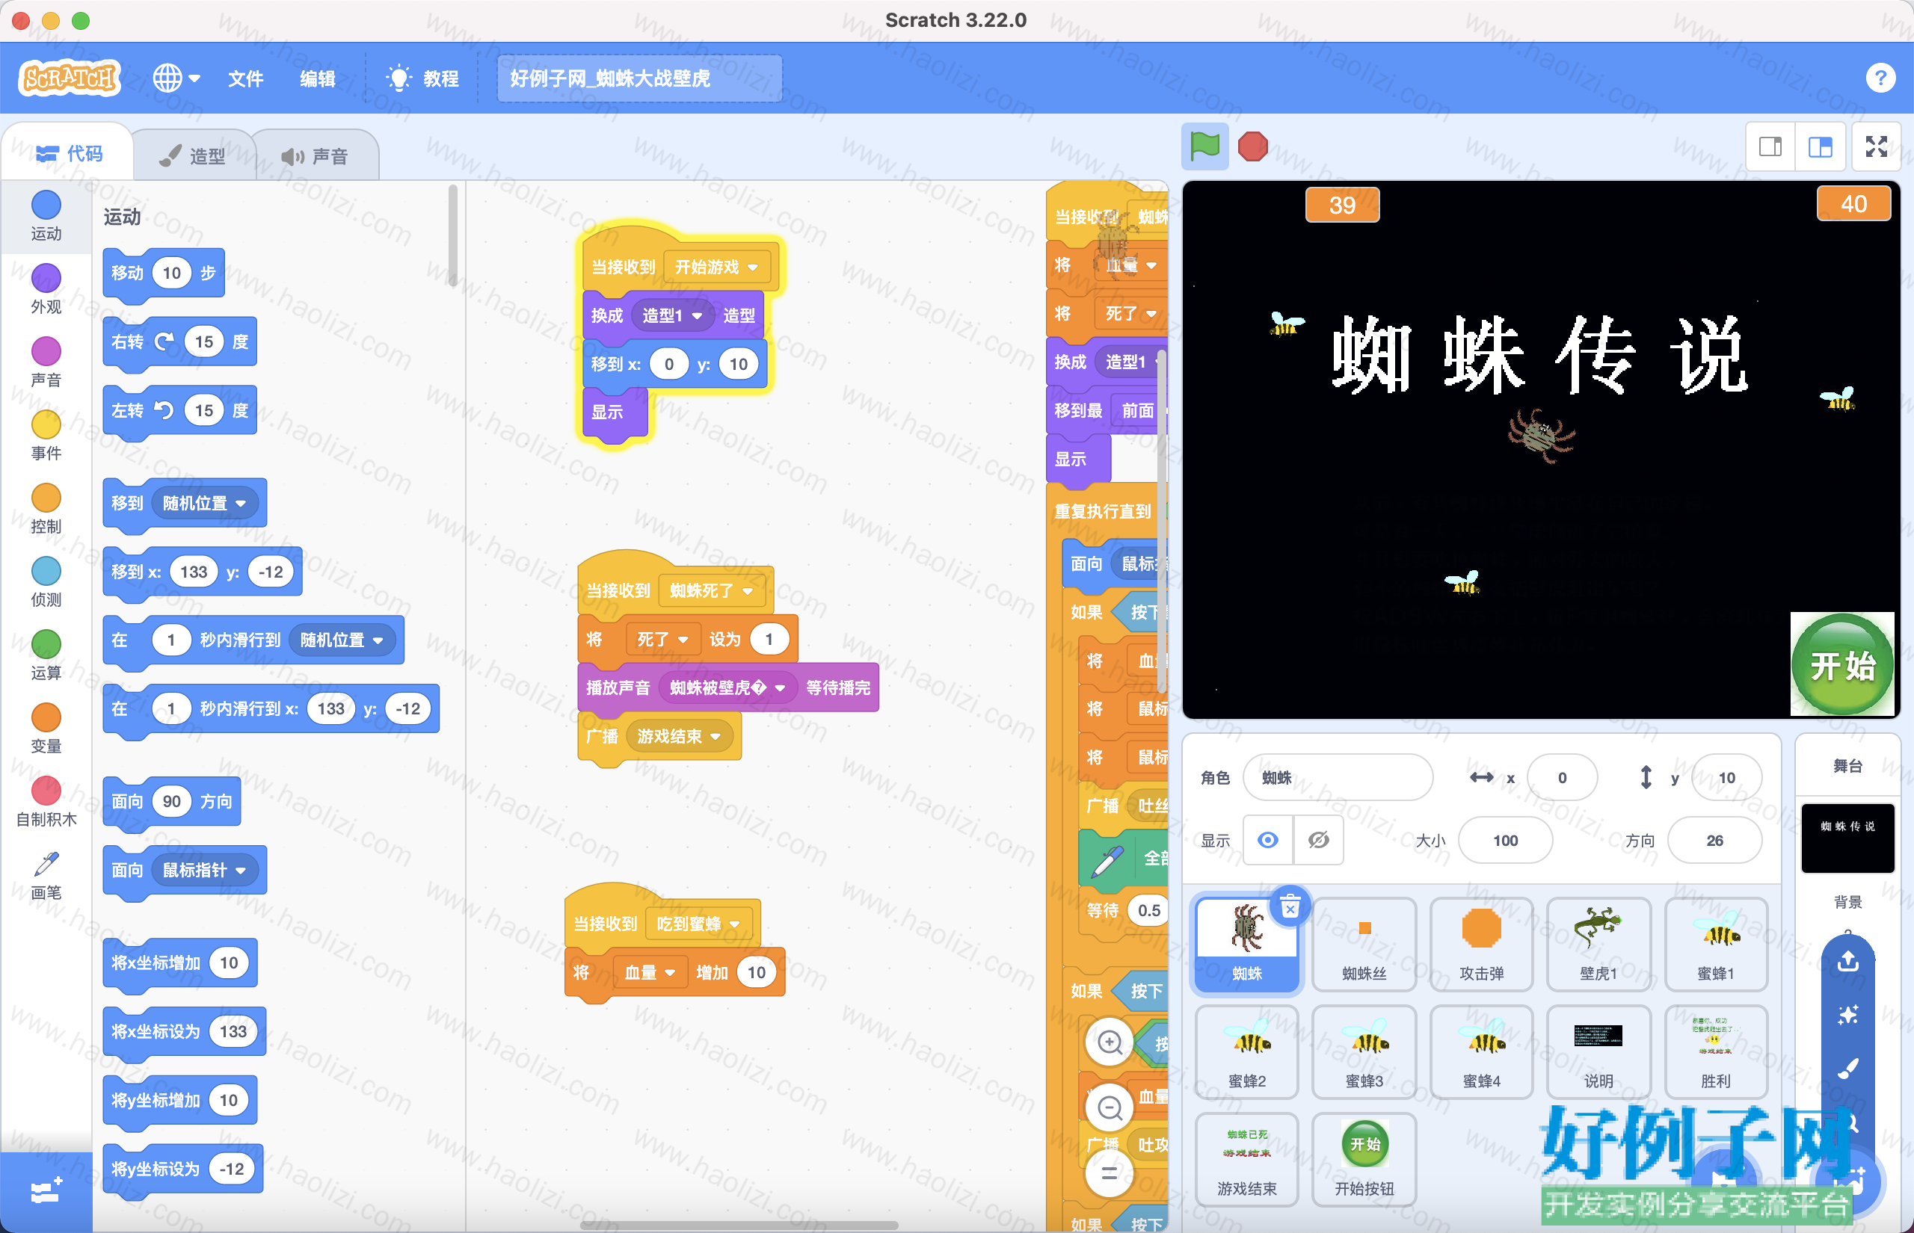This screenshot has width=1914, height=1233.
Task: Open the language globe menu
Action: [x=176, y=78]
